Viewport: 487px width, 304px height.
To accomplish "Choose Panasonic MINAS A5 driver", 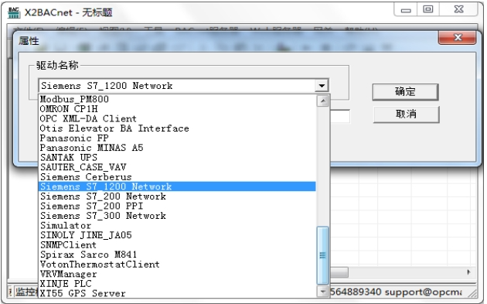I will point(177,148).
